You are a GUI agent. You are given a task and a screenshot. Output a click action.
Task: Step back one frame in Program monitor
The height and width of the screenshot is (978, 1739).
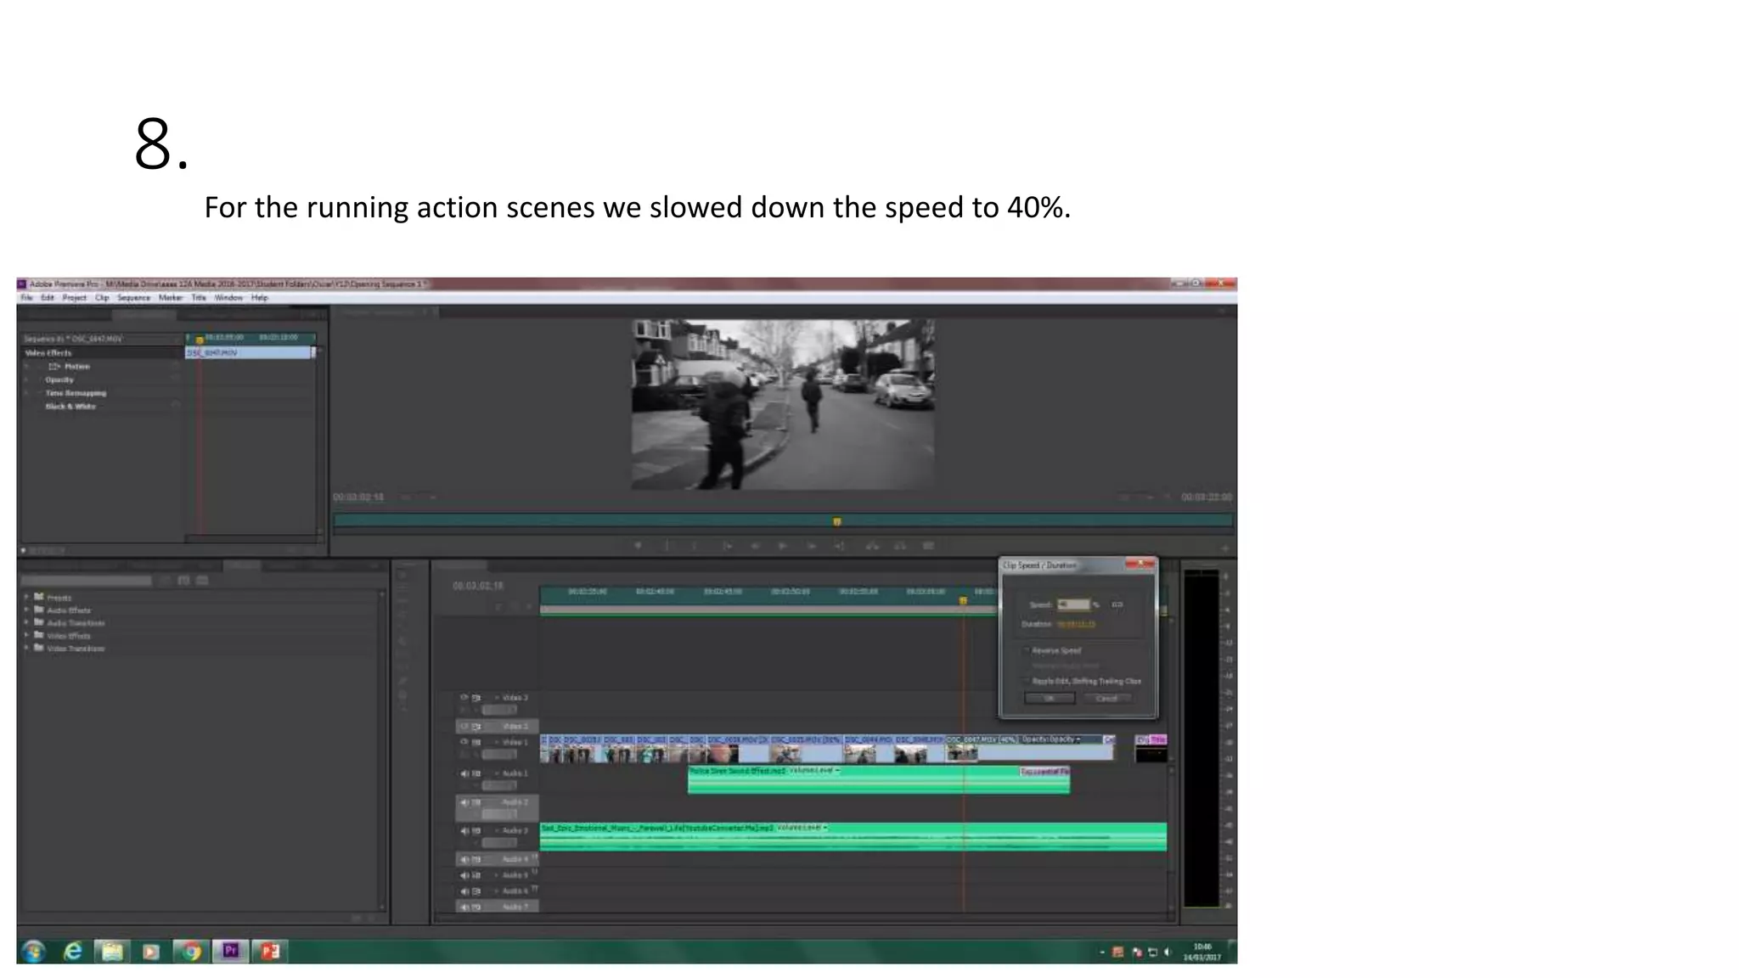[x=755, y=546]
